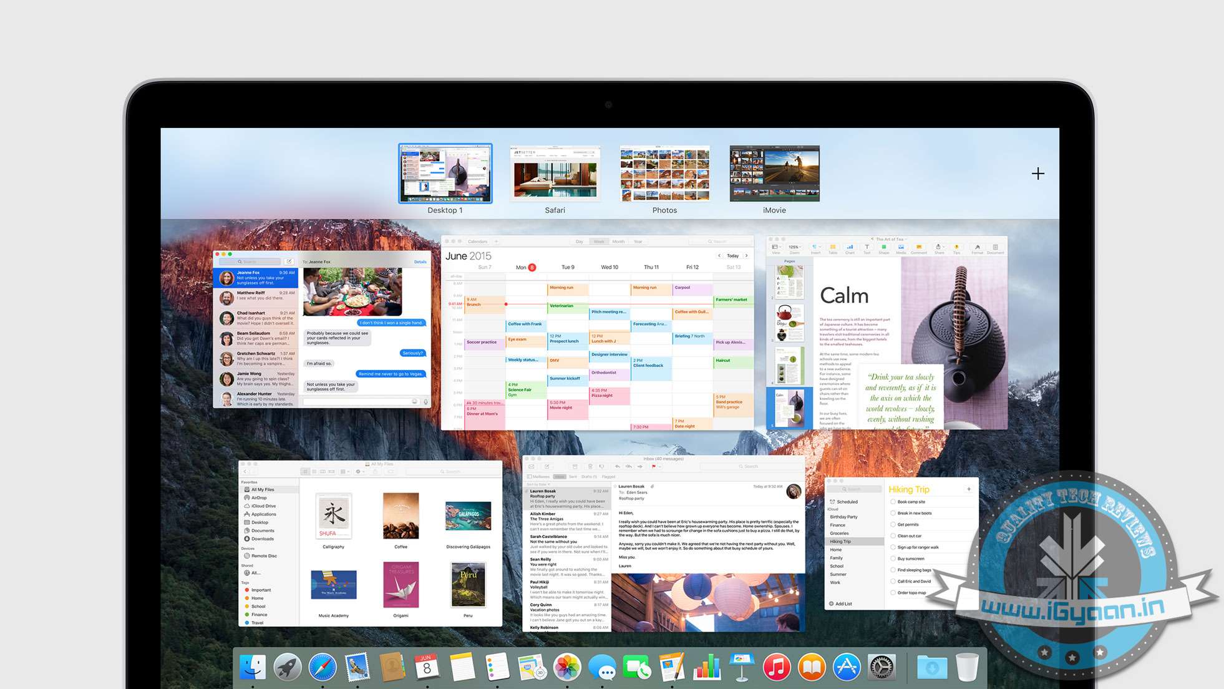1224x689 pixels.
Task: Open Launchpad from the Dock
Action: (288, 668)
